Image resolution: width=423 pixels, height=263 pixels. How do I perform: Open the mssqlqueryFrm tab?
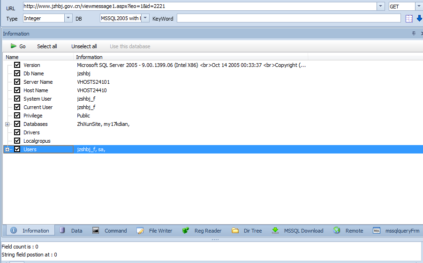click(397, 230)
